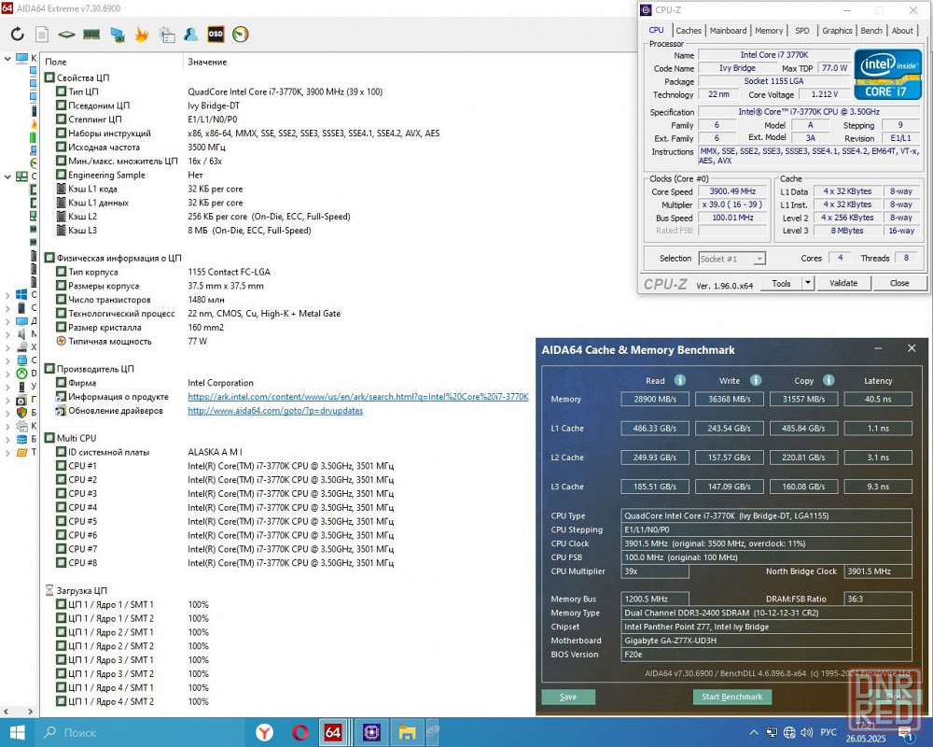Click the AIDA64 taskbar icon

pyautogui.click(x=333, y=732)
